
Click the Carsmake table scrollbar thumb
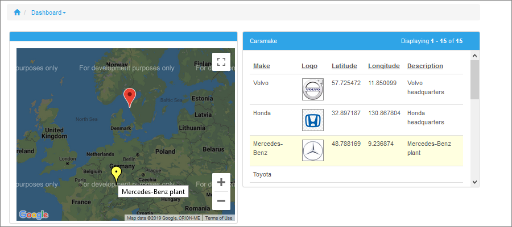click(475, 79)
